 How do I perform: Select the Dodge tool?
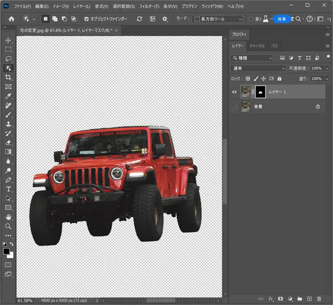8,171
